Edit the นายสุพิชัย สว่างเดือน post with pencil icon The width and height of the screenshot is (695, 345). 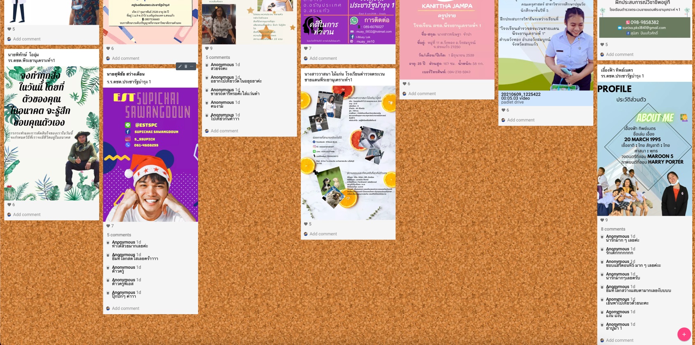pos(180,67)
